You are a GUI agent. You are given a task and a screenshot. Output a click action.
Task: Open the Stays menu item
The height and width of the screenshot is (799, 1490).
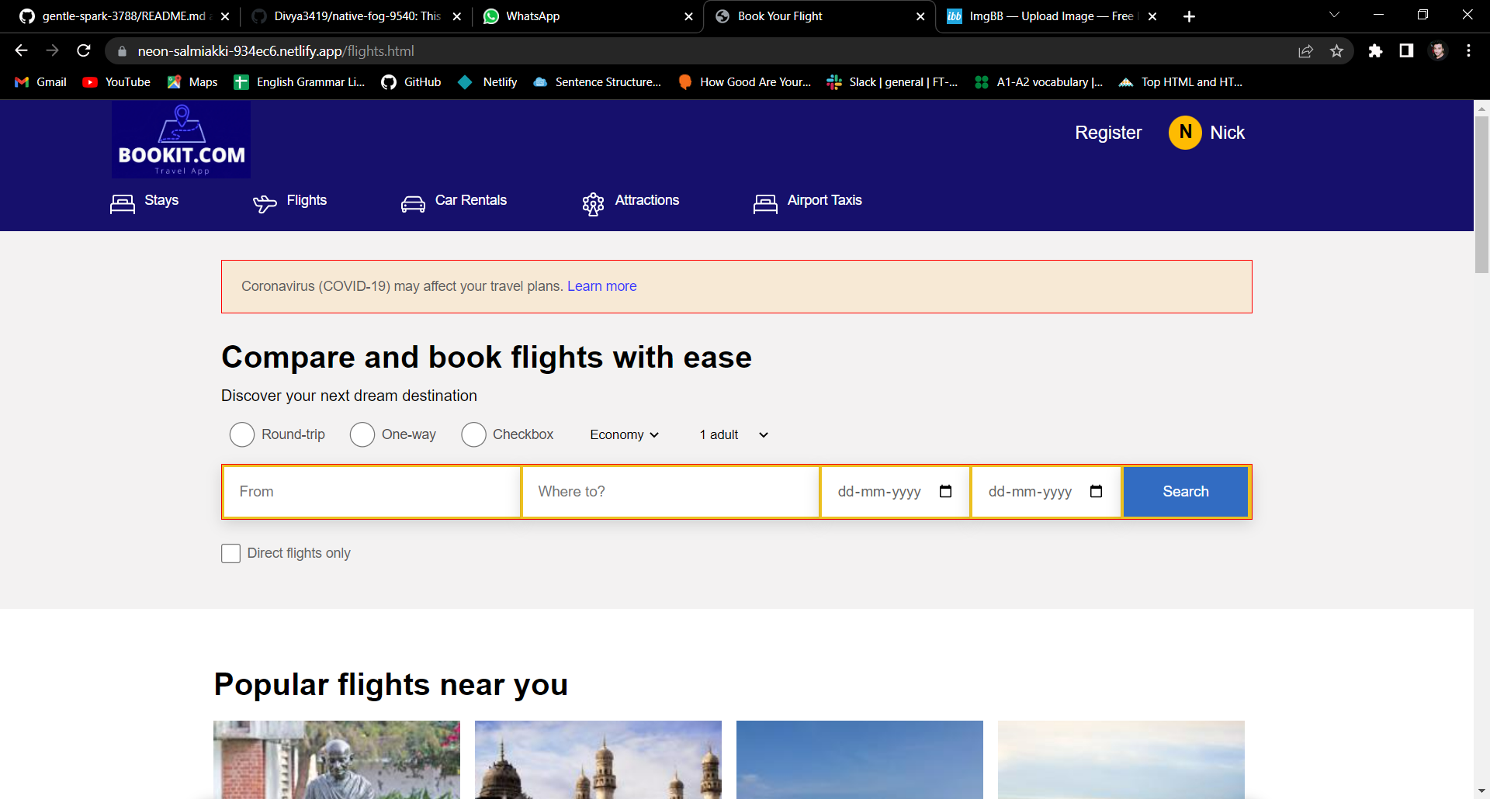point(161,200)
